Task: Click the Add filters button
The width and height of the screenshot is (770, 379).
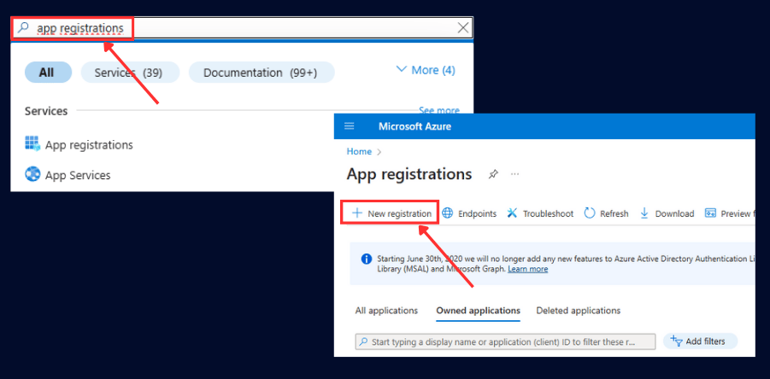Action: (700, 341)
